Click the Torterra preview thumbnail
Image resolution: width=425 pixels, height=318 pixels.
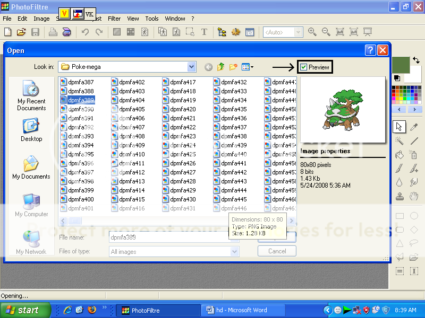pyautogui.click(x=343, y=110)
